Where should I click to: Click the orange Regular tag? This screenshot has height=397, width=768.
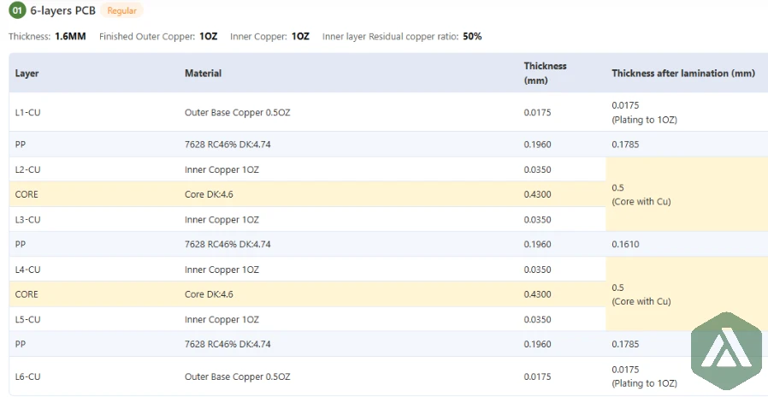[x=121, y=11]
